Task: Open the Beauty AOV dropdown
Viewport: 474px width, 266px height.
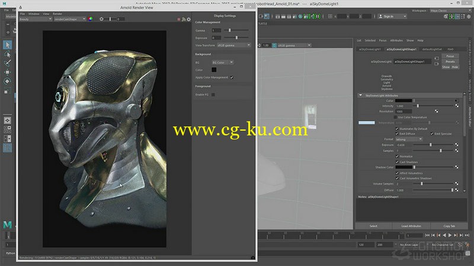Action: tap(36, 19)
